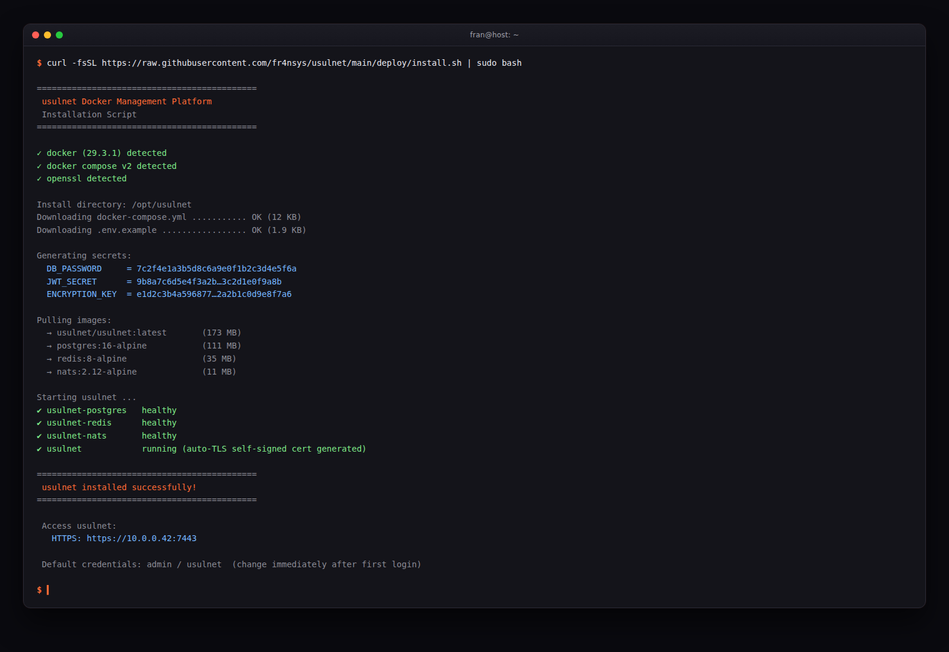Click the green maximize window button
This screenshot has width=949, height=652.
[59, 35]
